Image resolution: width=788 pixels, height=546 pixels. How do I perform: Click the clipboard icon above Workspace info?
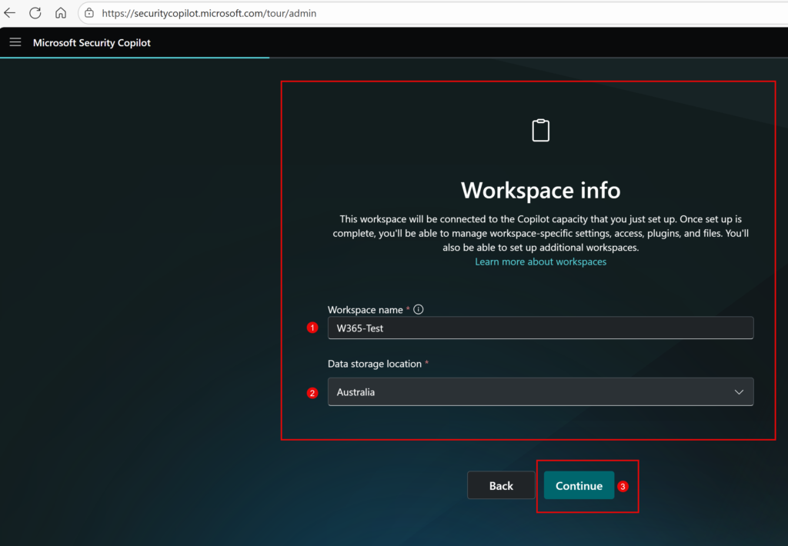pyautogui.click(x=541, y=131)
